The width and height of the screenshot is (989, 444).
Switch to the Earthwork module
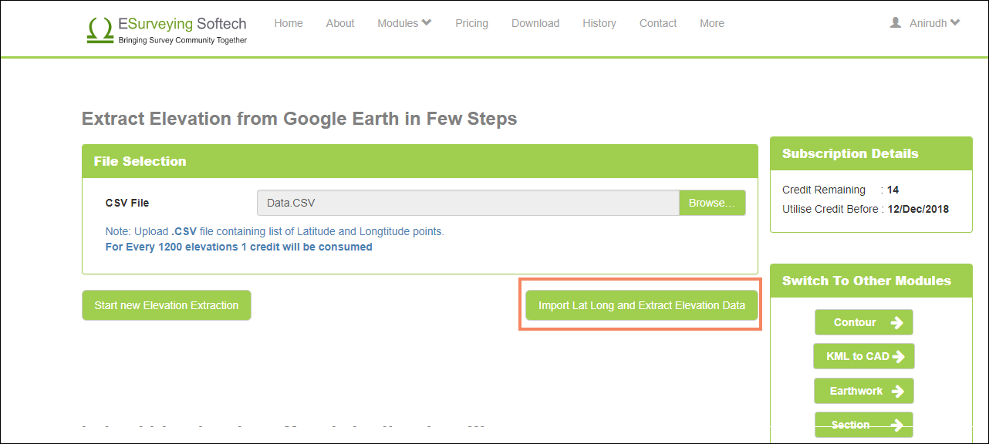(864, 391)
